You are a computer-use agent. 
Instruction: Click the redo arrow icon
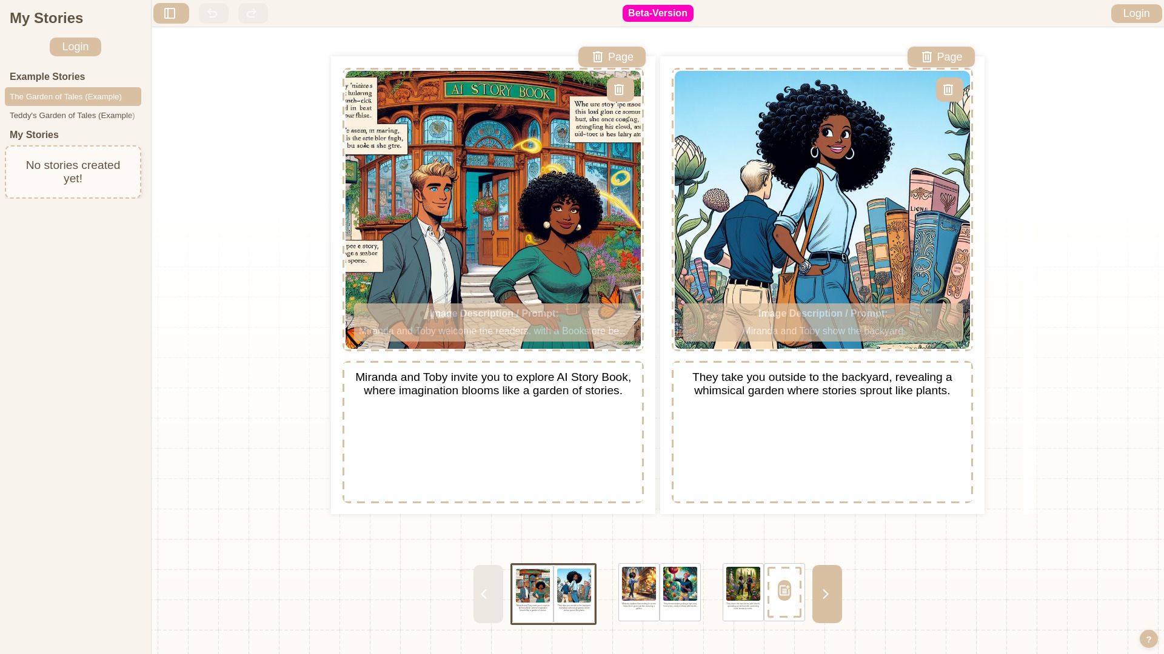(253, 13)
